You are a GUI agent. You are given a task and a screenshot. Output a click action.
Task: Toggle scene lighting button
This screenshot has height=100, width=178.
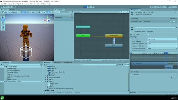[x=48, y=12]
